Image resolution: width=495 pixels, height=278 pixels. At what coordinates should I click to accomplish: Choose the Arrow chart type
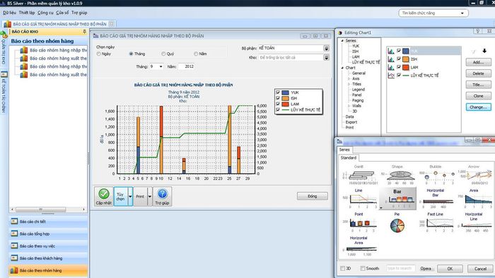474,175
